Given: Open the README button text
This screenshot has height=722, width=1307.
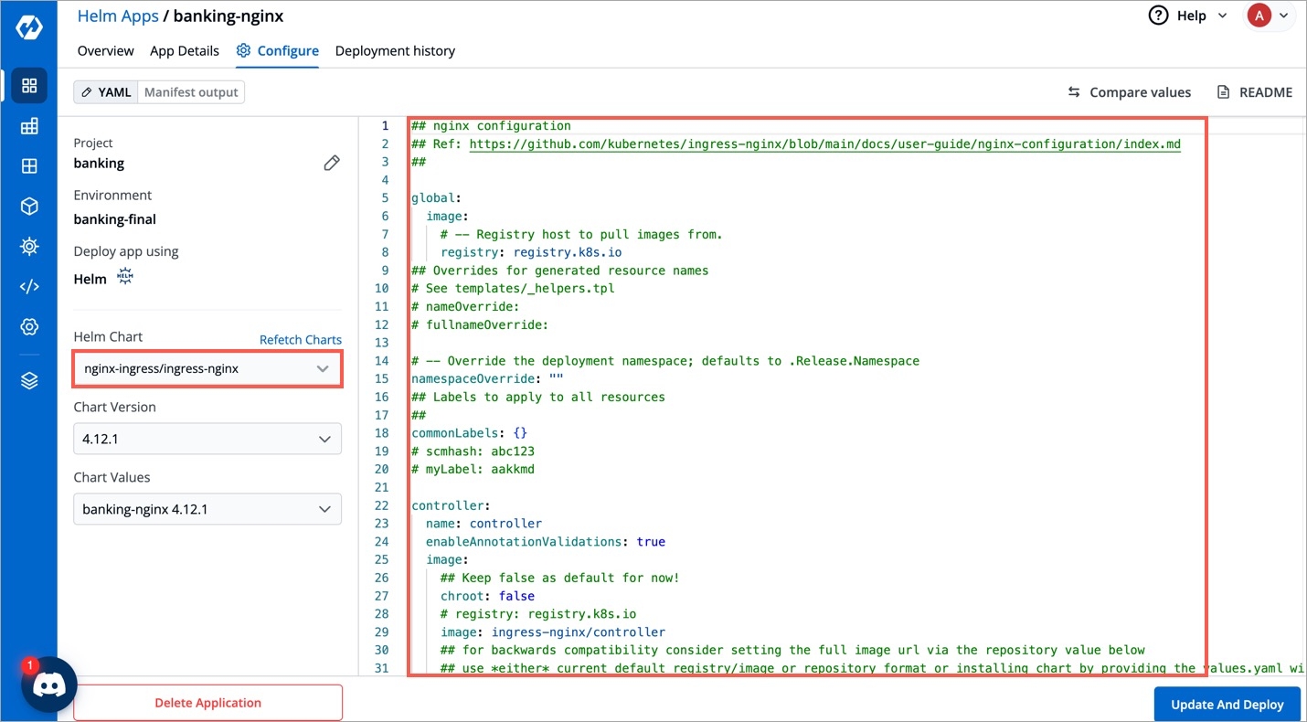Looking at the screenshot, I should [x=1266, y=92].
